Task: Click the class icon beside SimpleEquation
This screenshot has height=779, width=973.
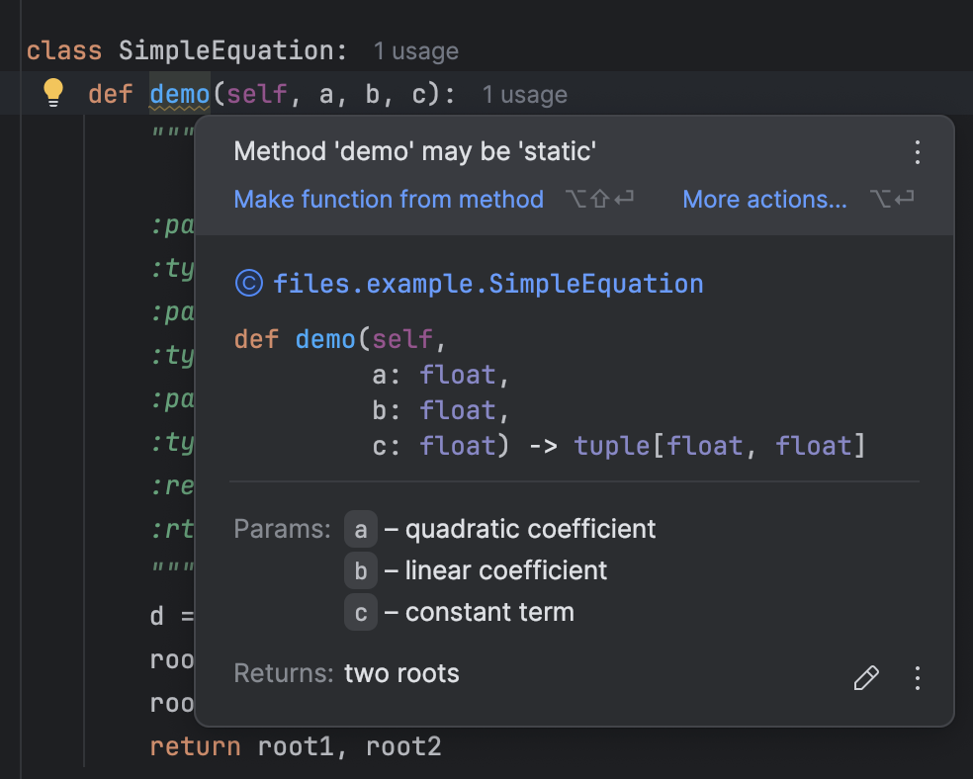Action: [x=247, y=284]
